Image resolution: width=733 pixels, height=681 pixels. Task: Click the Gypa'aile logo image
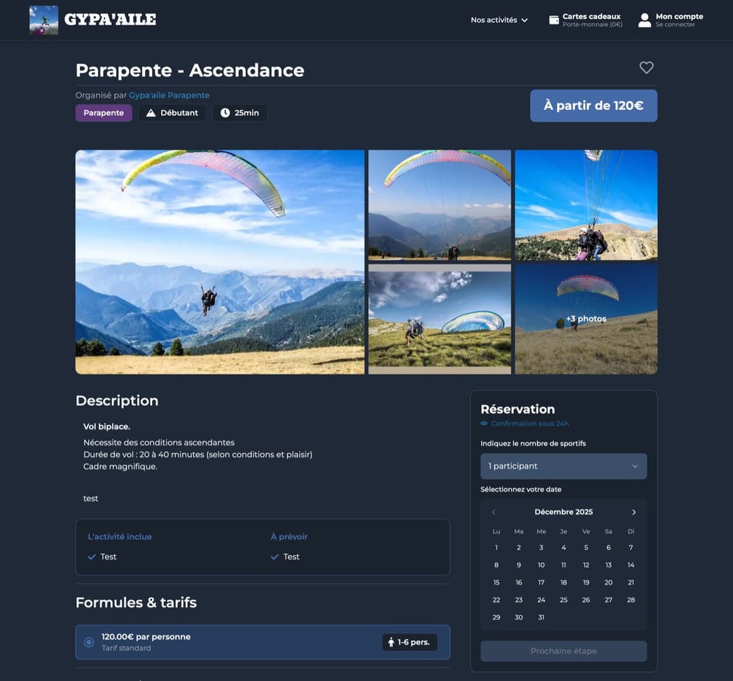click(x=43, y=19)
